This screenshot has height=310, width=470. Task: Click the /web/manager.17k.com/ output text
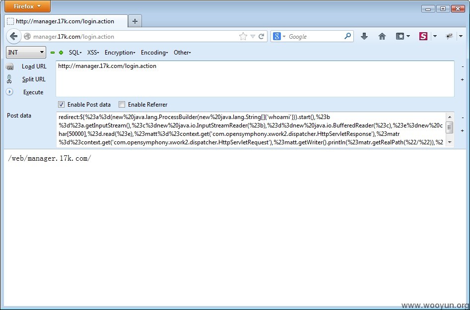(50, 158)
